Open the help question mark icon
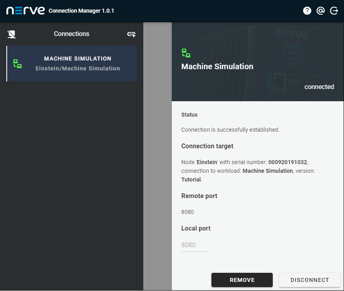This screenshot has height=291, width=344. (307, 11)
